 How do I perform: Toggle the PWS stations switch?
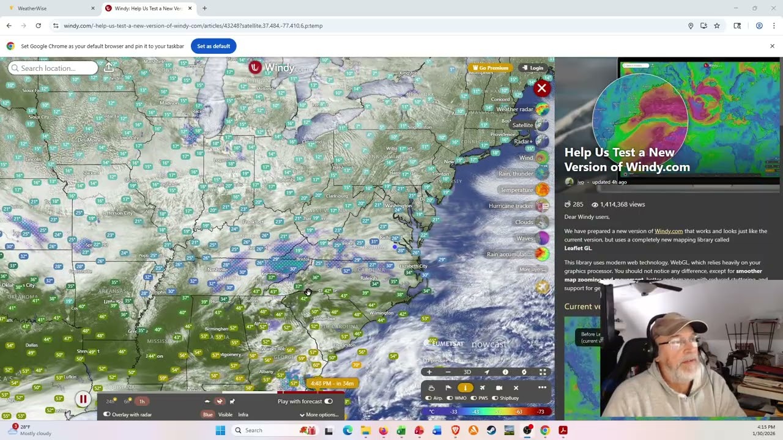[473, 398]
